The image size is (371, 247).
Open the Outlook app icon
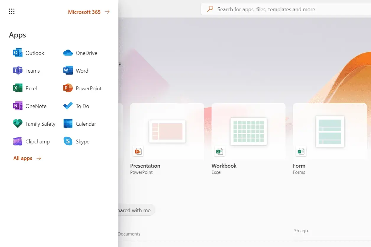click(18, 53)
